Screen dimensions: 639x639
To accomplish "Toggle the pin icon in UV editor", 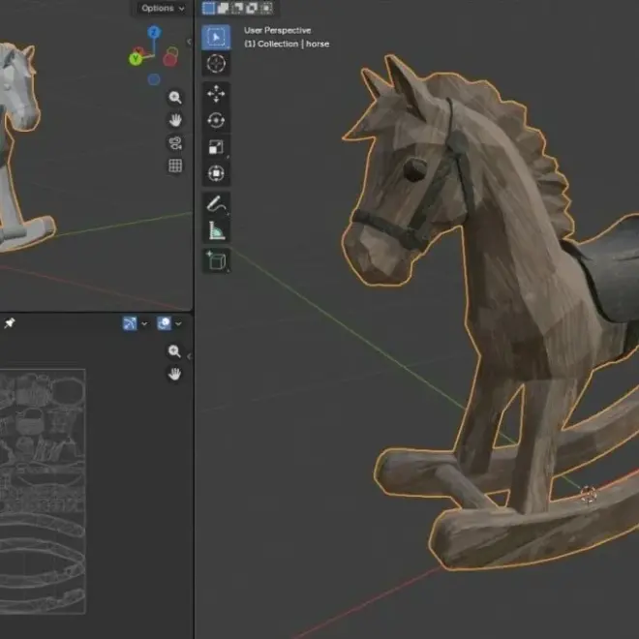I will click(x=10, y=323).
